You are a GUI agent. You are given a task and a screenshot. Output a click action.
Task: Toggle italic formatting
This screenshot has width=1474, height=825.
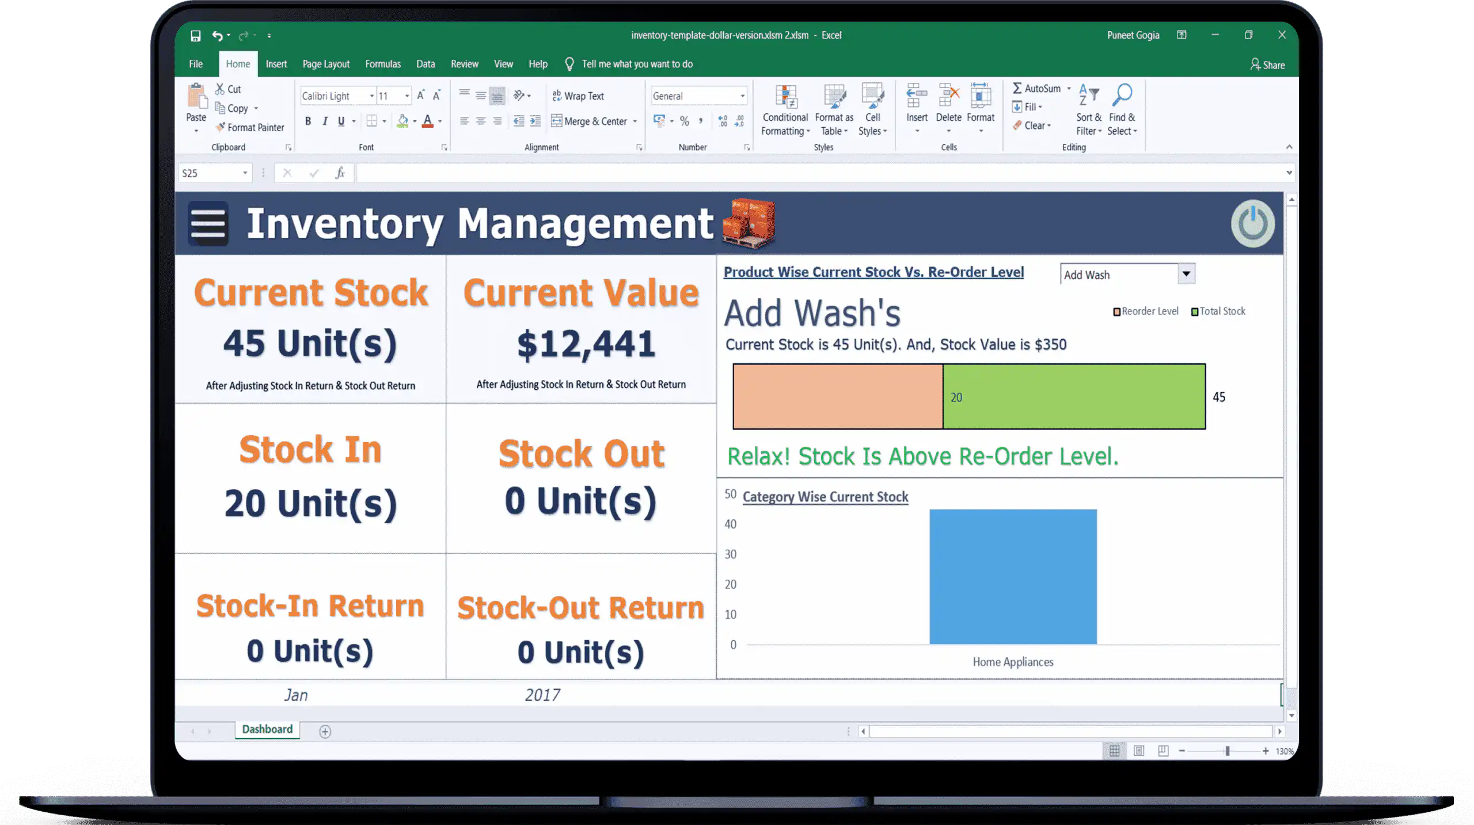[325, 121]
